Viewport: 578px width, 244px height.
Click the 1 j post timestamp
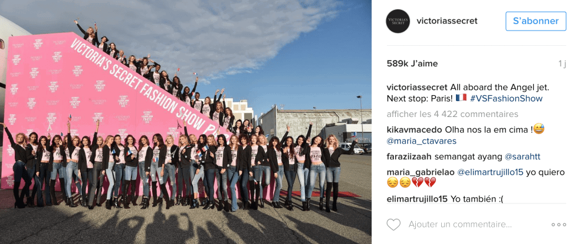561,63
